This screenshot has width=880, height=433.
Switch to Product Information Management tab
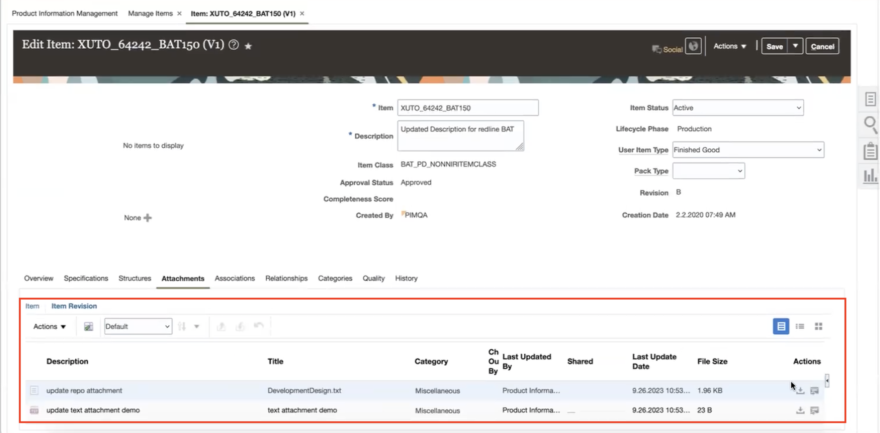[x=65, y=13]
